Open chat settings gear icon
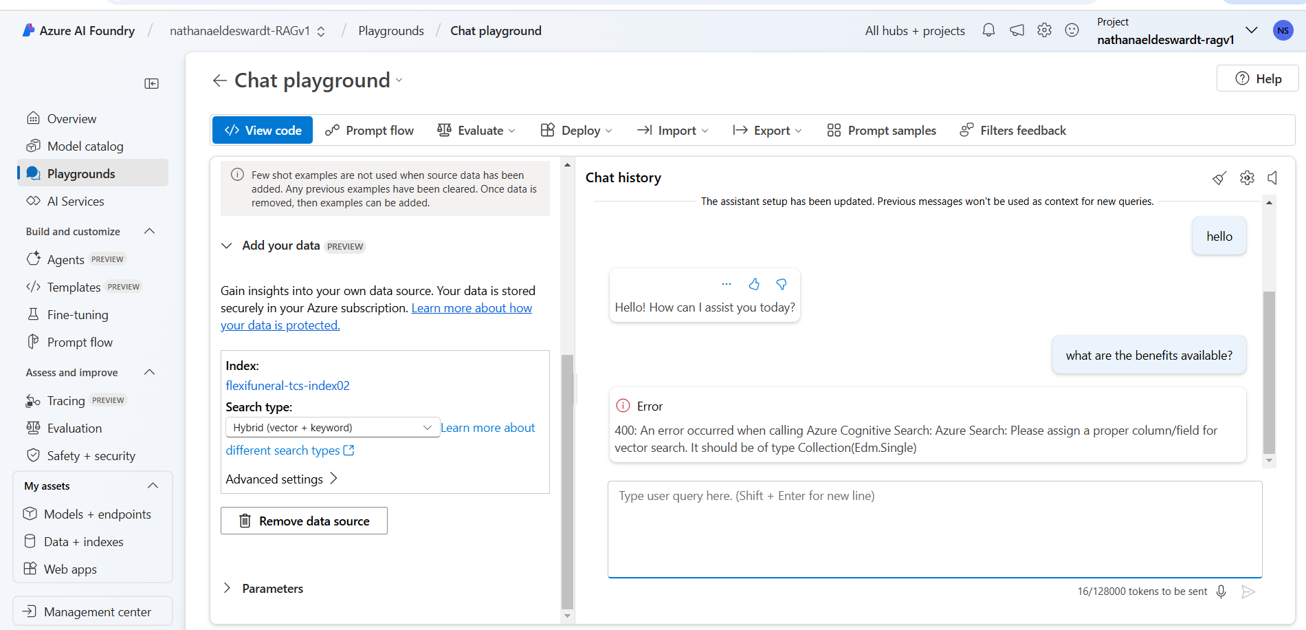1306x630 pixels. (x=1247, y=178)
